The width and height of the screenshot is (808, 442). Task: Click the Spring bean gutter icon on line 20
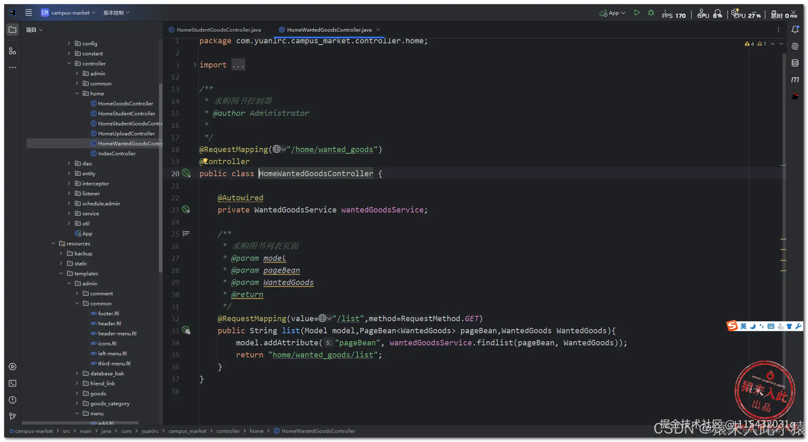(186, 173)
